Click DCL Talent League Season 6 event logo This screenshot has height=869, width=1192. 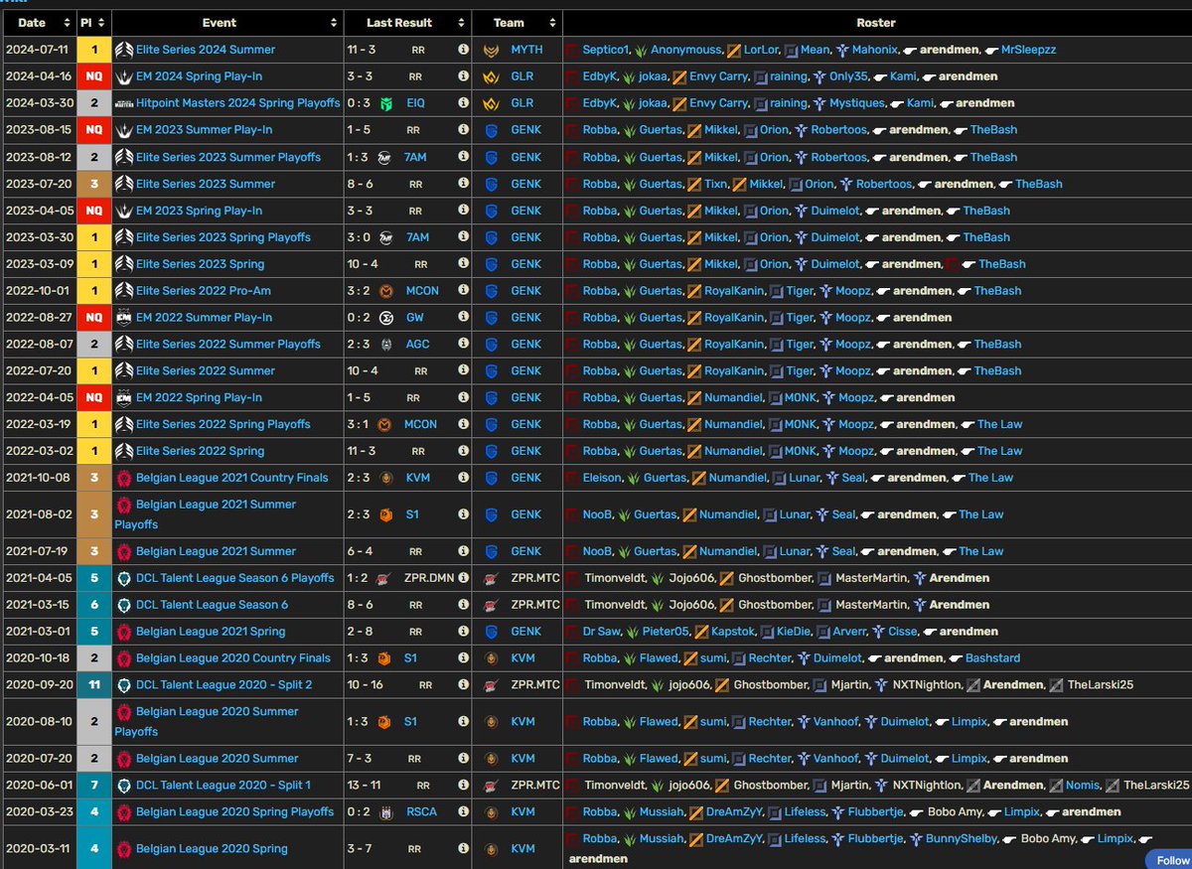click(124, 605)
